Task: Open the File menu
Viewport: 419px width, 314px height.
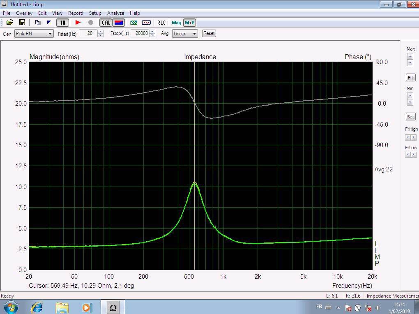Action: (7, 13)
